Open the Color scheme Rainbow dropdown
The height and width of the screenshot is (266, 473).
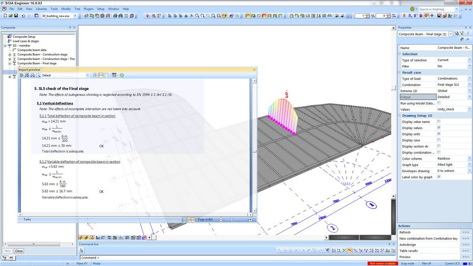coord(470,158)
